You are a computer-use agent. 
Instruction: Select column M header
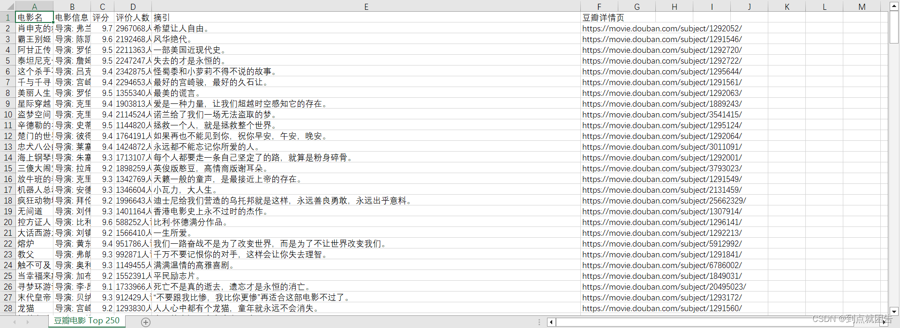862,7
